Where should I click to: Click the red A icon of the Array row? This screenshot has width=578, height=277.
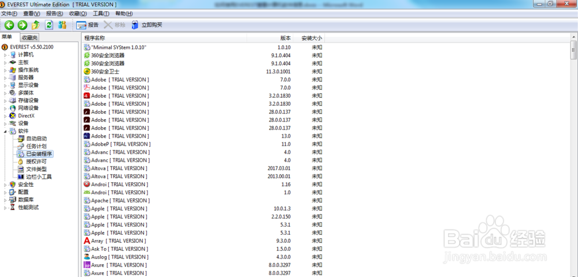pos(87,241)
